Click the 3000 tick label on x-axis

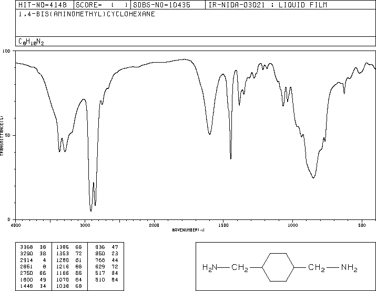[85, 225]
